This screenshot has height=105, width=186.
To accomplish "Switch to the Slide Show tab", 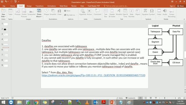I will [63, 6].
